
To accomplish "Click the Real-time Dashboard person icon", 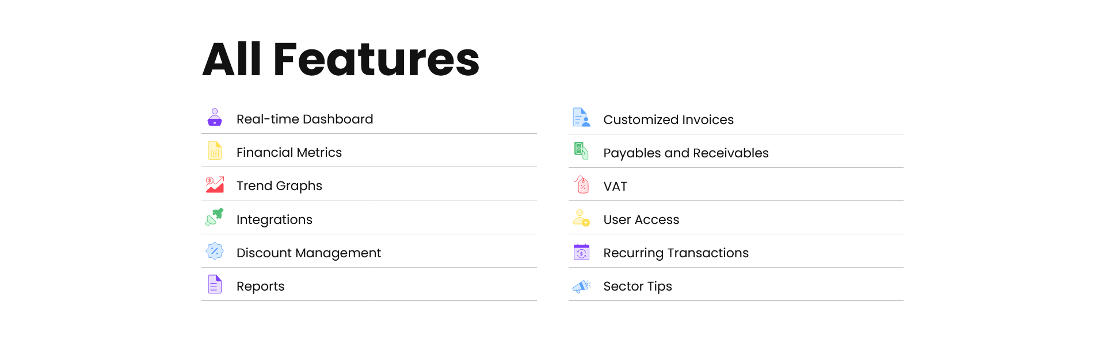I will pos(215,117).
